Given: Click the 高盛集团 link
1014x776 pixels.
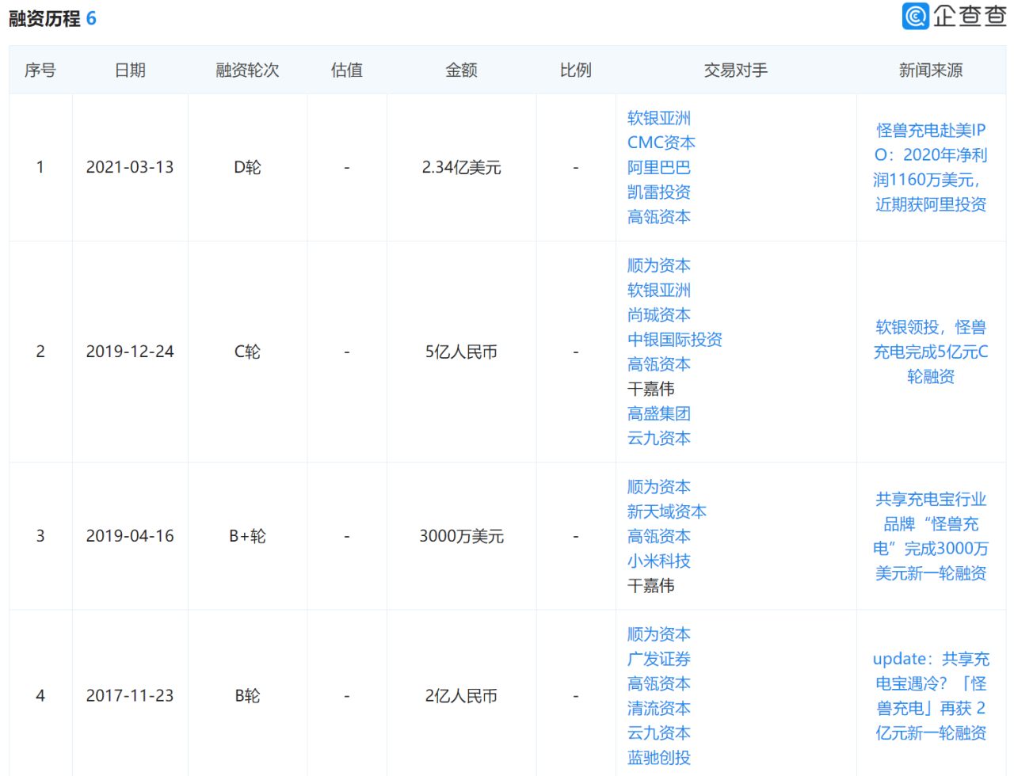Looking at the screenshot, I should pos(658,413).
